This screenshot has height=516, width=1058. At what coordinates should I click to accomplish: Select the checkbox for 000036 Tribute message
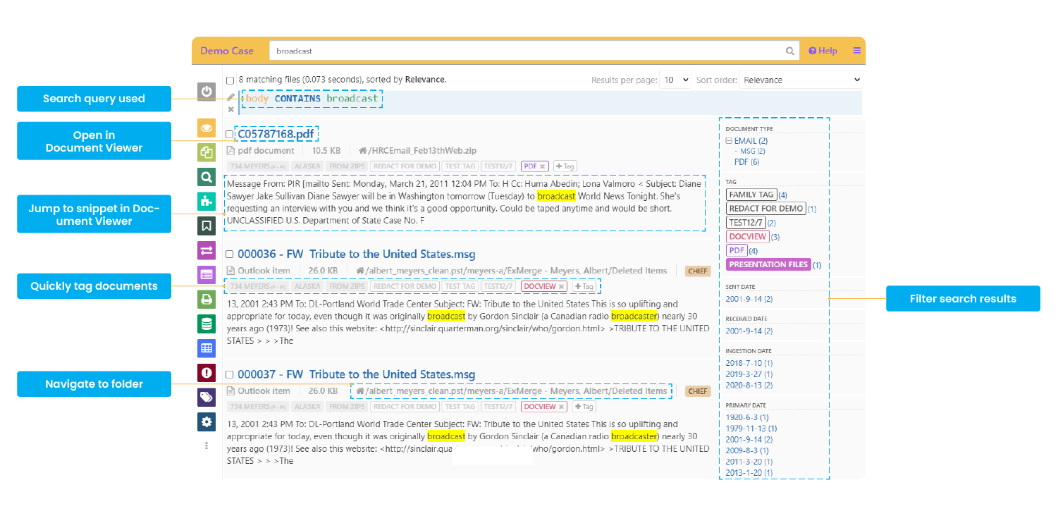[230, 254]
